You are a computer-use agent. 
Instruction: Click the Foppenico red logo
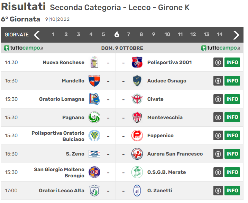[137, 135]
